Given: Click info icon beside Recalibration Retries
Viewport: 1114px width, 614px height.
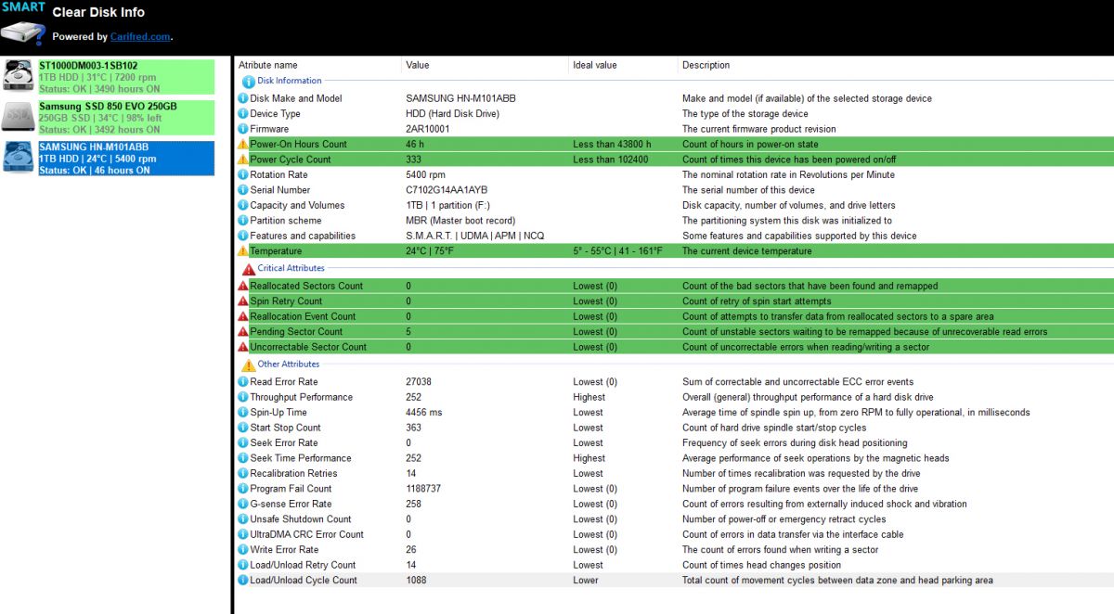Looking at the screenshot, I should [243, 474].
